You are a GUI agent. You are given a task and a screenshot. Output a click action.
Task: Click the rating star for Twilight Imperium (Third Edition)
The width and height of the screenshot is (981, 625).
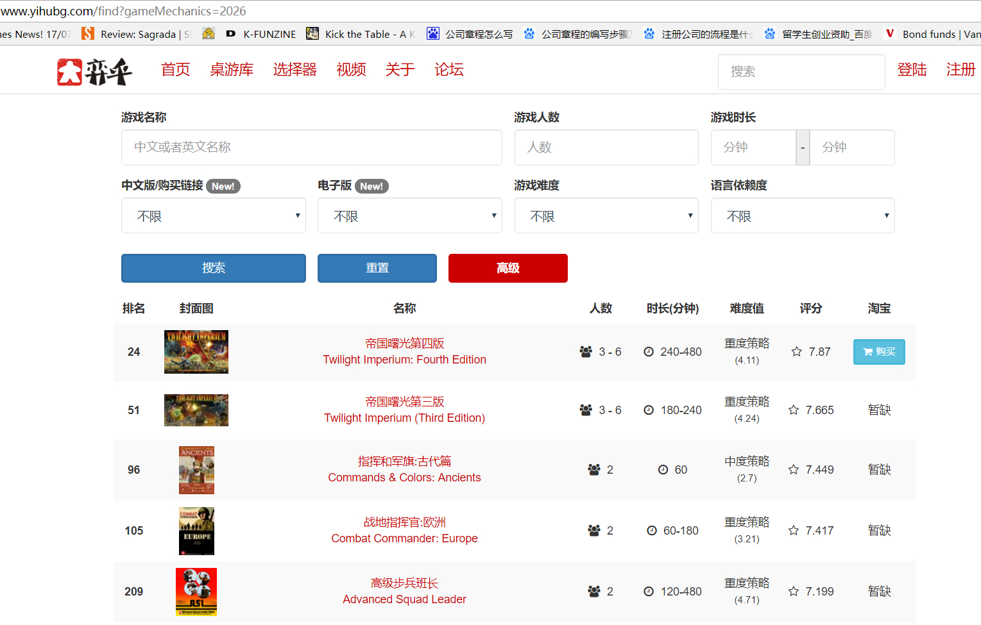tap(794, 410)
